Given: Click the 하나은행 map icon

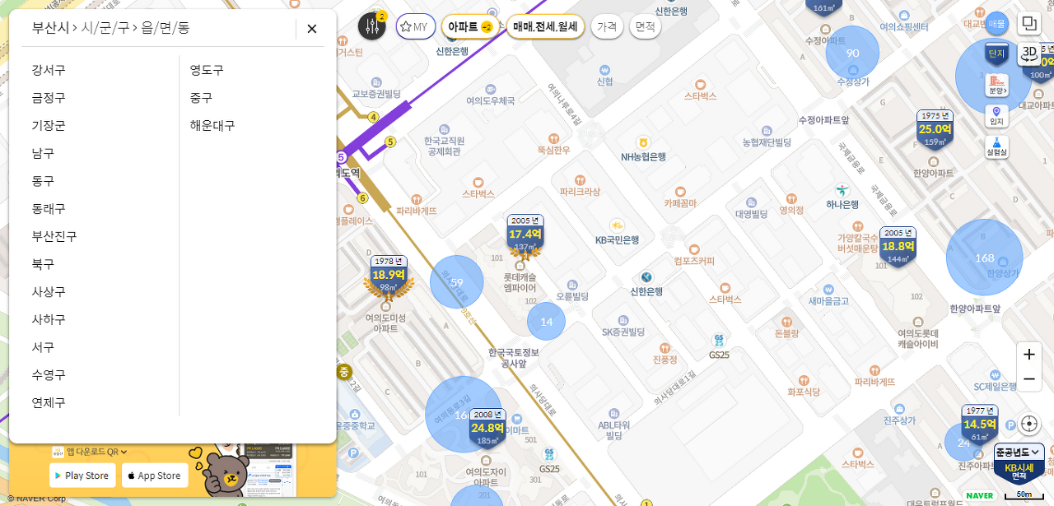Looking at the screenshot, I should [842, 190].
